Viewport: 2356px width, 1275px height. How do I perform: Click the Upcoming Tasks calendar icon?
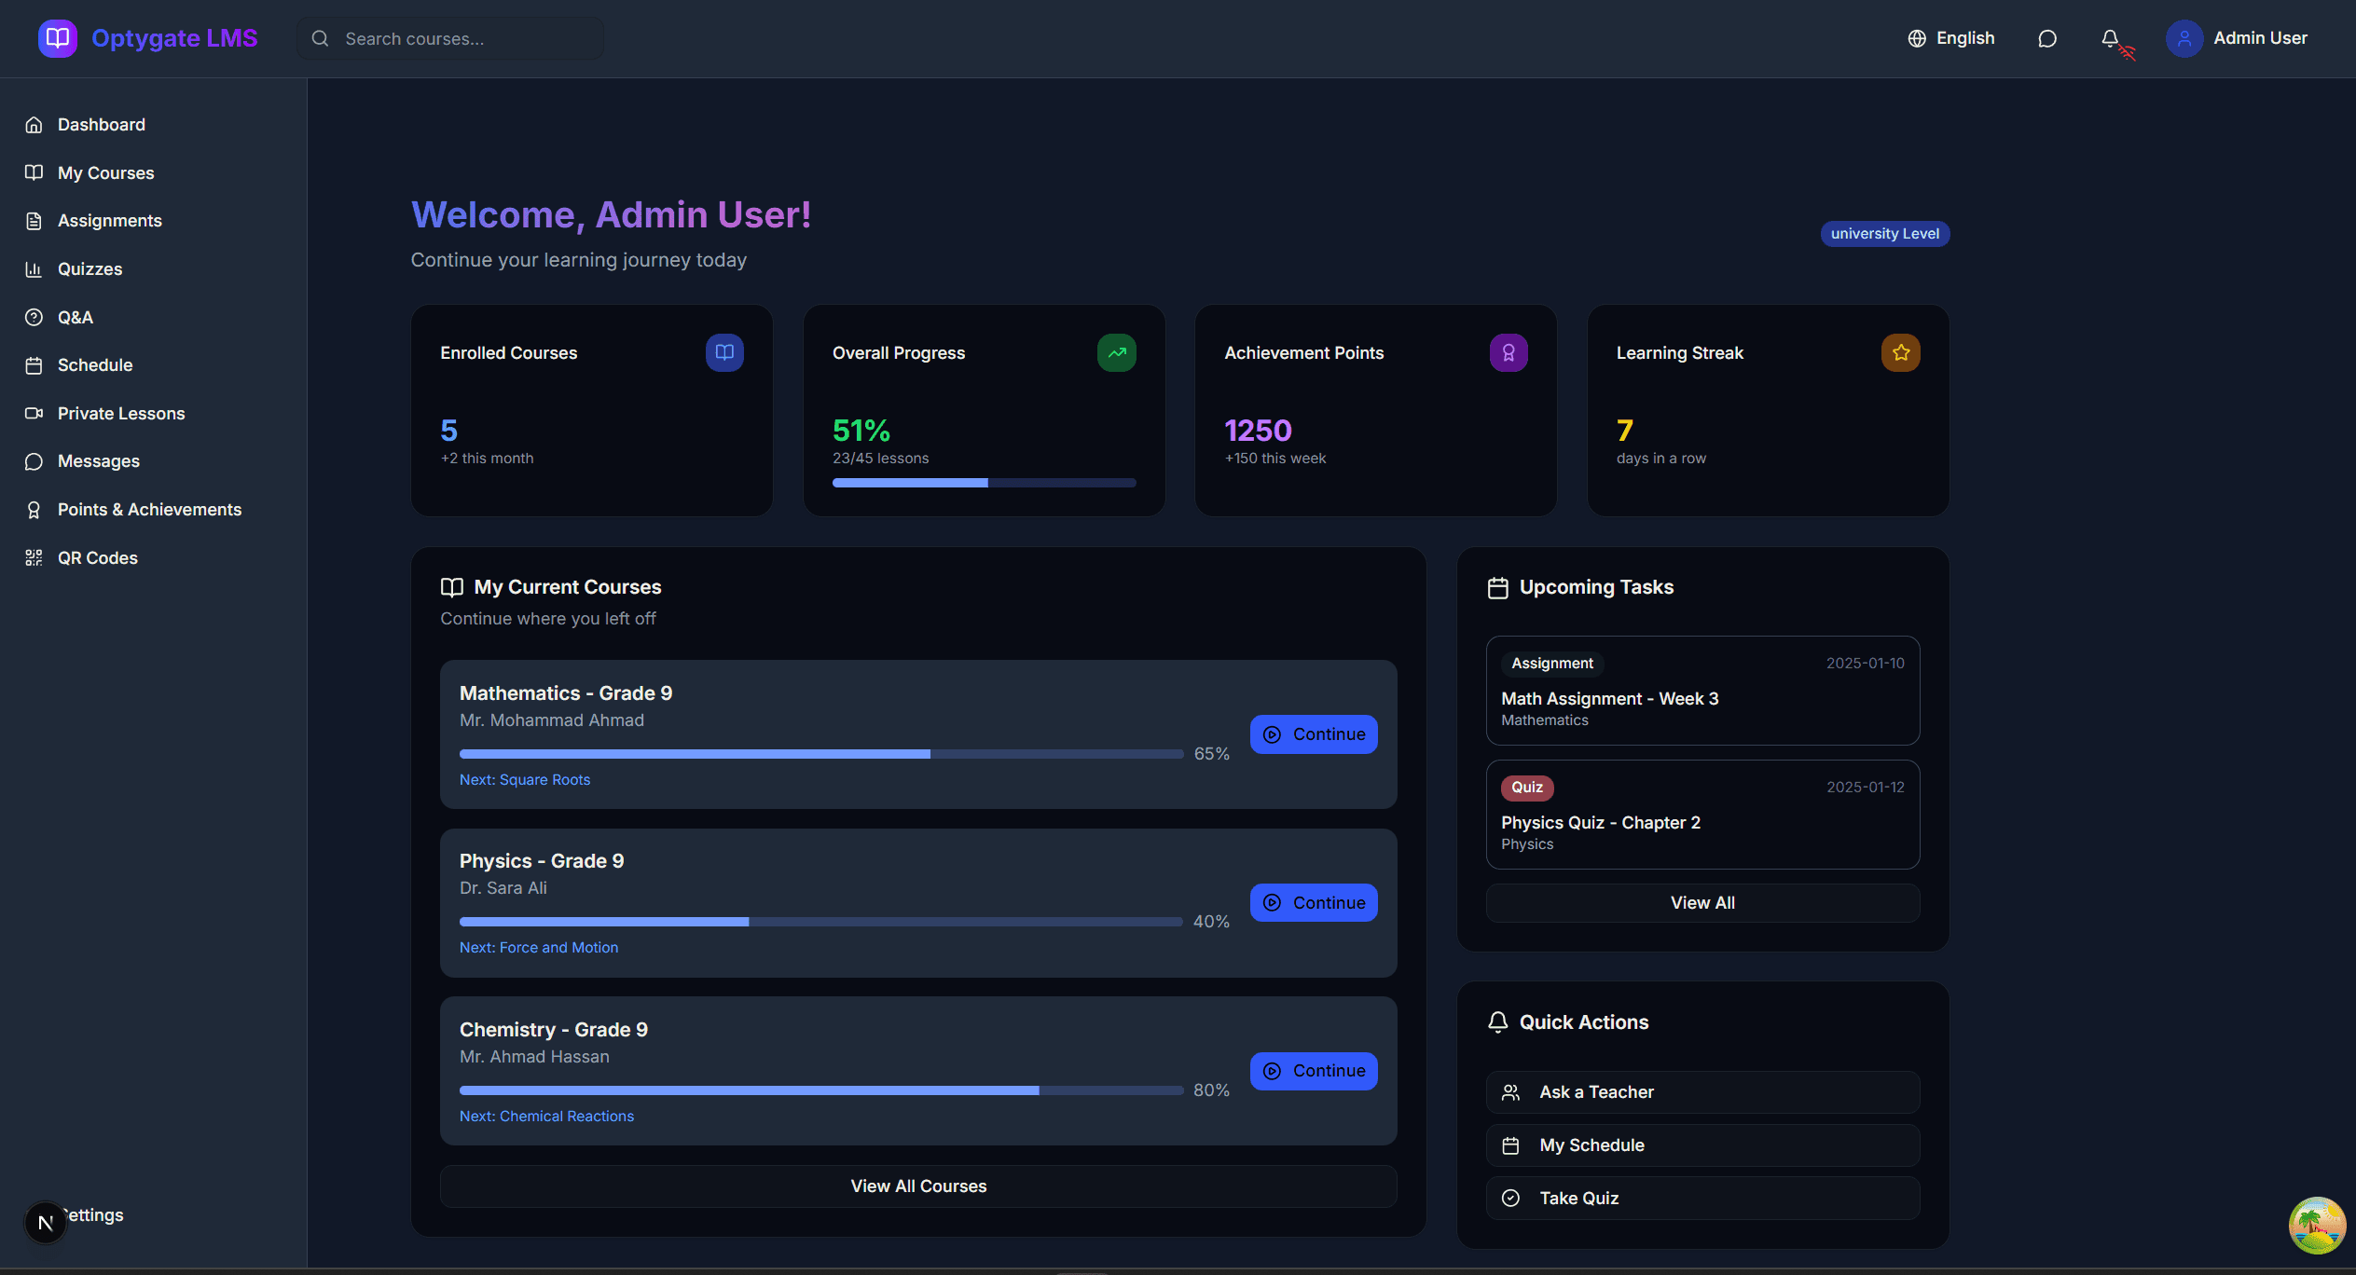click(x=1498, y=588)
